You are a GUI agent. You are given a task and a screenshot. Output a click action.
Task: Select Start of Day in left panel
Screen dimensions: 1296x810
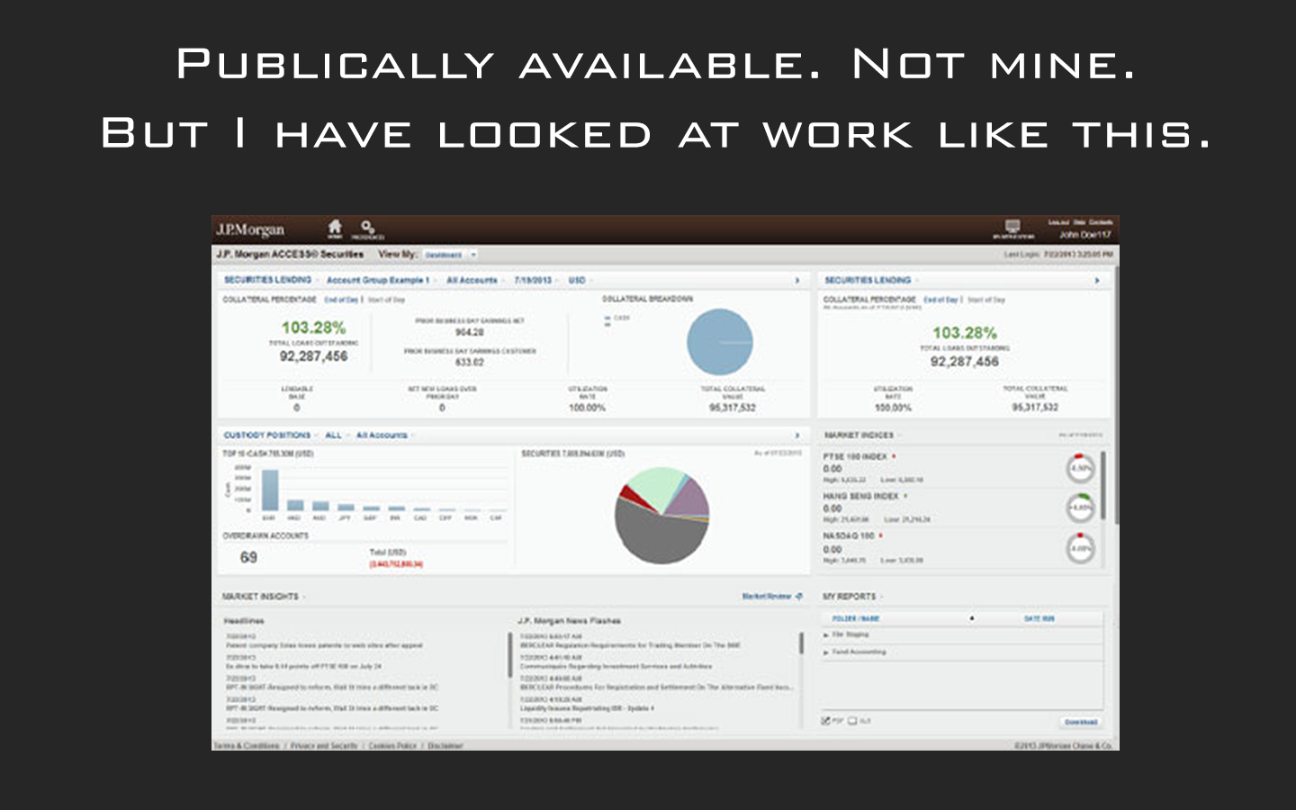tap(386, 300)
